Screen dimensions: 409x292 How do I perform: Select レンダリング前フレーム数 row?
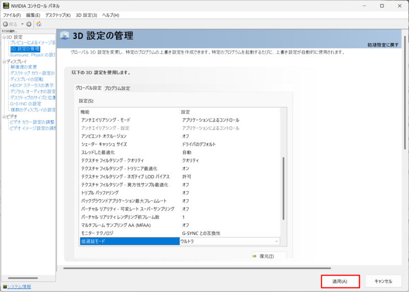coord(180,217)
